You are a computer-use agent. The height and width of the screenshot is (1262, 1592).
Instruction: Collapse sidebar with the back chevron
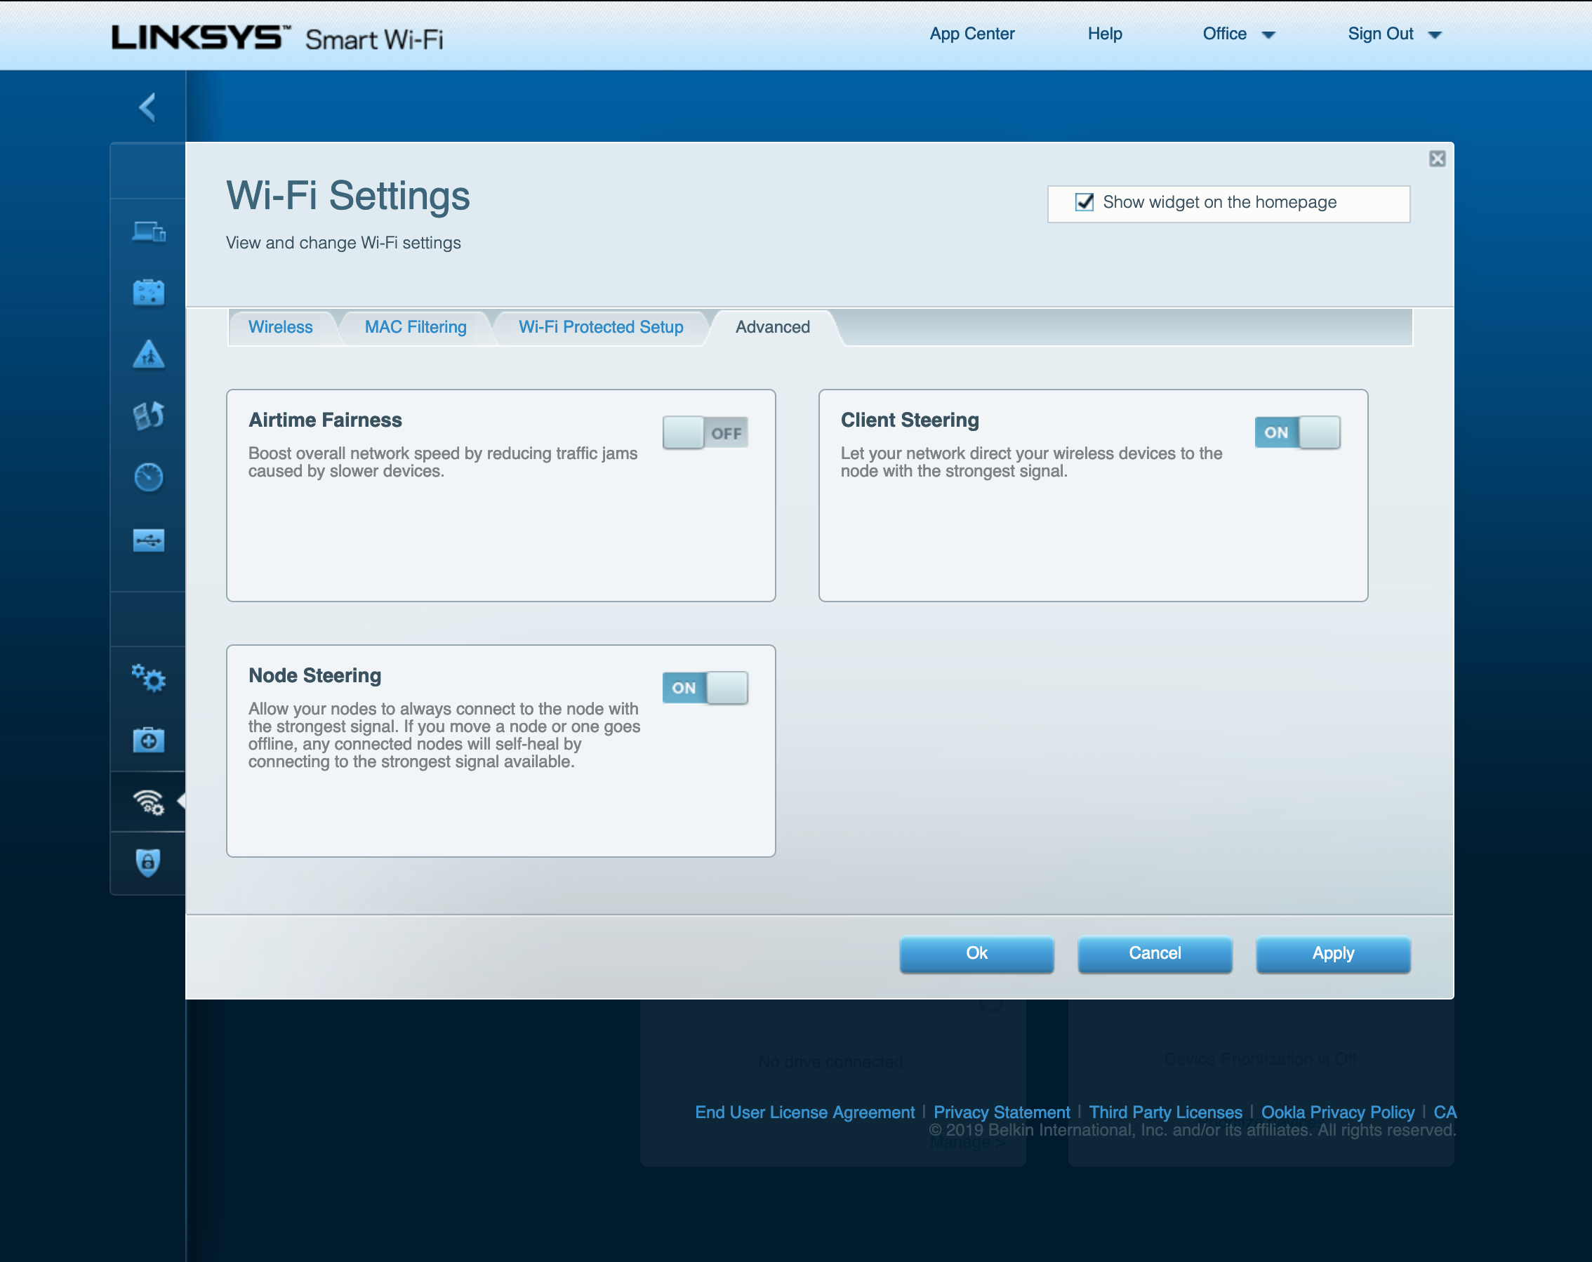coord(147,108)
